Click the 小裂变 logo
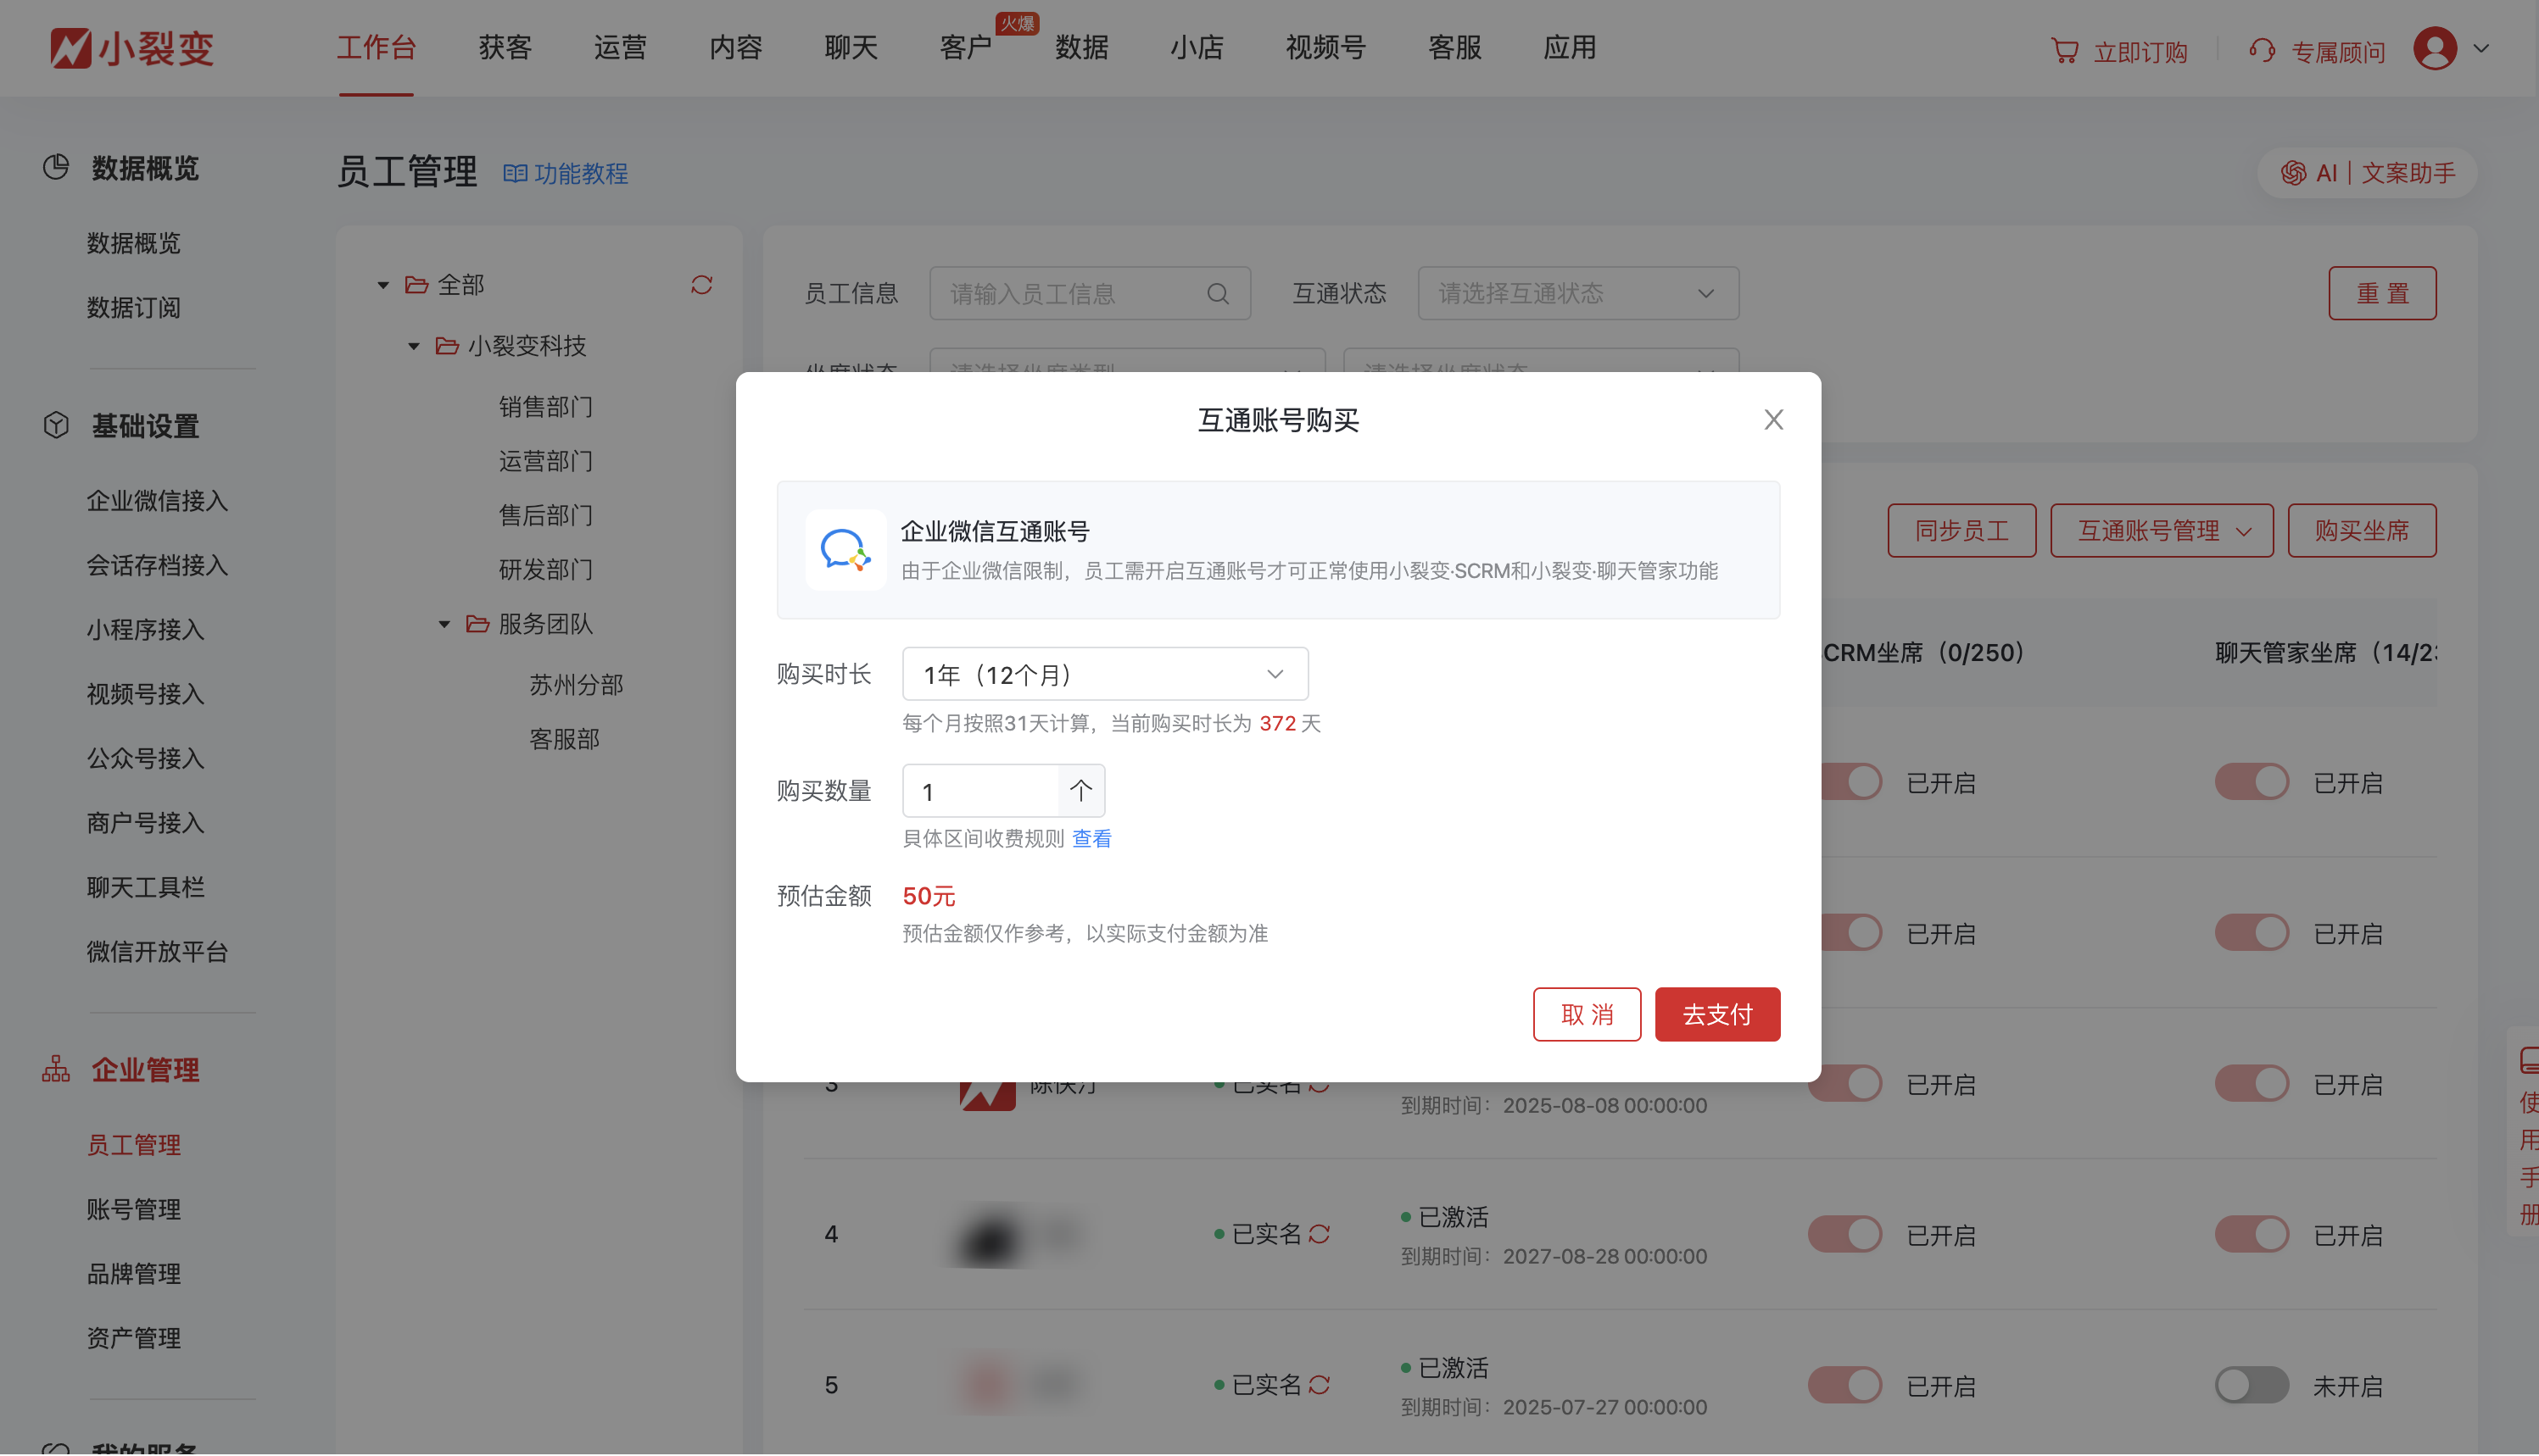 (x=133, y=48)
